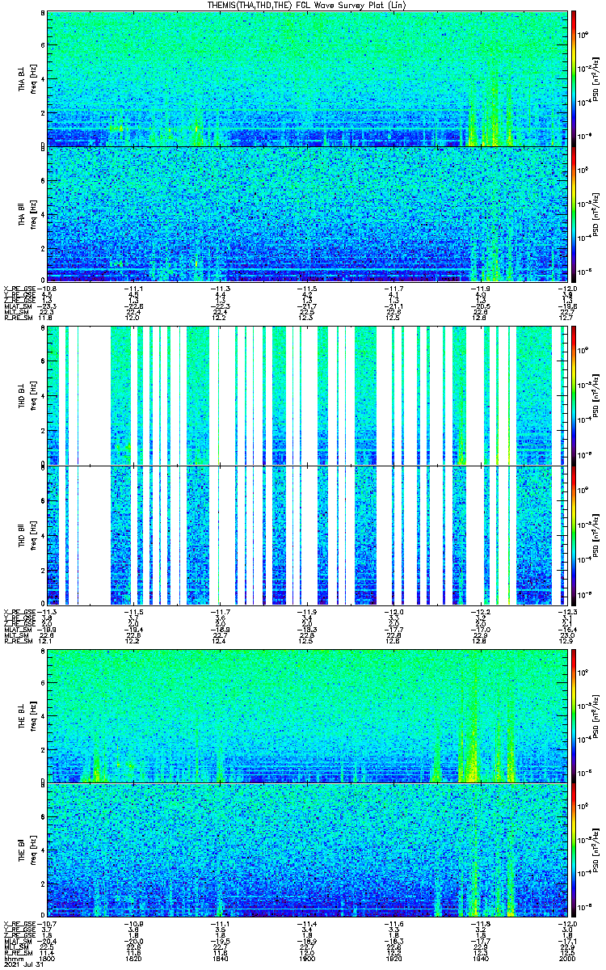Click the X_RE_GSE row label under THE panels
This screenshot has width=606, height=970.
(19, 924)
